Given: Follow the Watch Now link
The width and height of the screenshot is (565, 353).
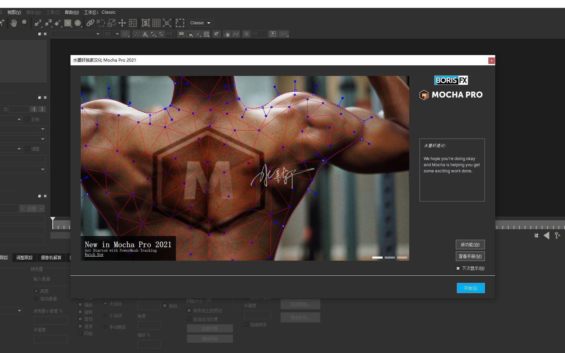Looking at the screenshot, I should [94, 254].
